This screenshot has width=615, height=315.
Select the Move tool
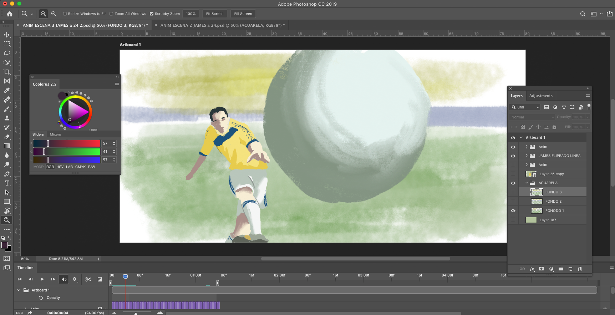click(7, 35)
